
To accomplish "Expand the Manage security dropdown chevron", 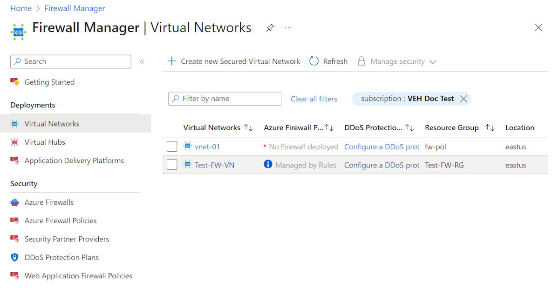I will [x=433, y=62].
